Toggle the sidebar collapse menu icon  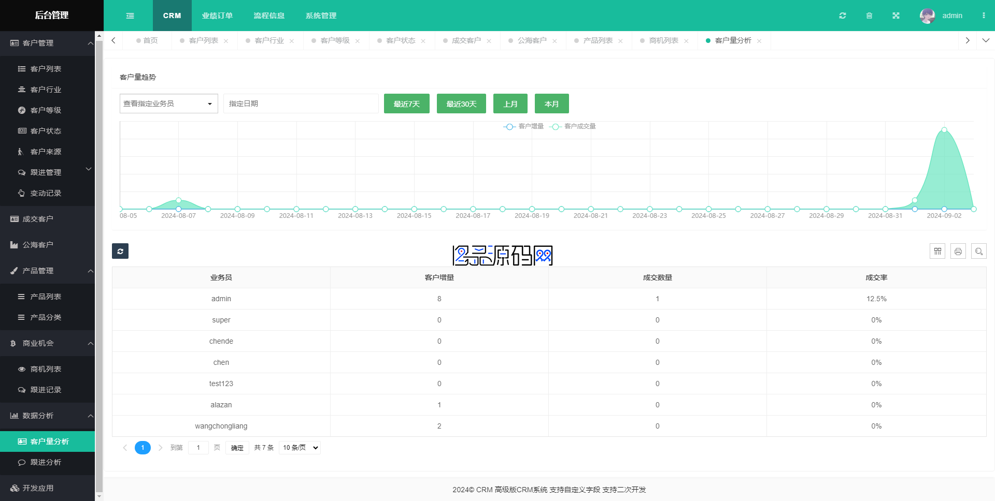pos(130,16)
